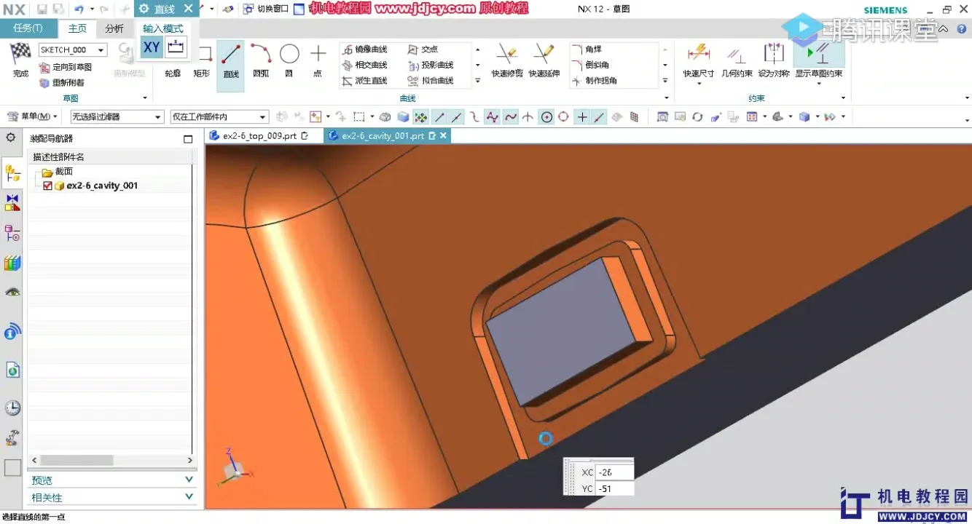Choose the 快速延伸 quick extend tool
This screenshot has height=524, width=972.
coord(544,56)
